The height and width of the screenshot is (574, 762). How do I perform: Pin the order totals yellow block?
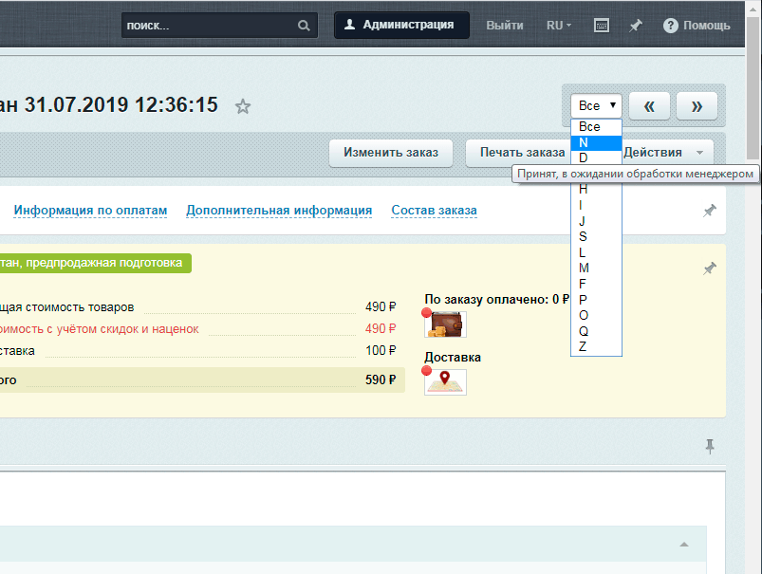point(709,269)
